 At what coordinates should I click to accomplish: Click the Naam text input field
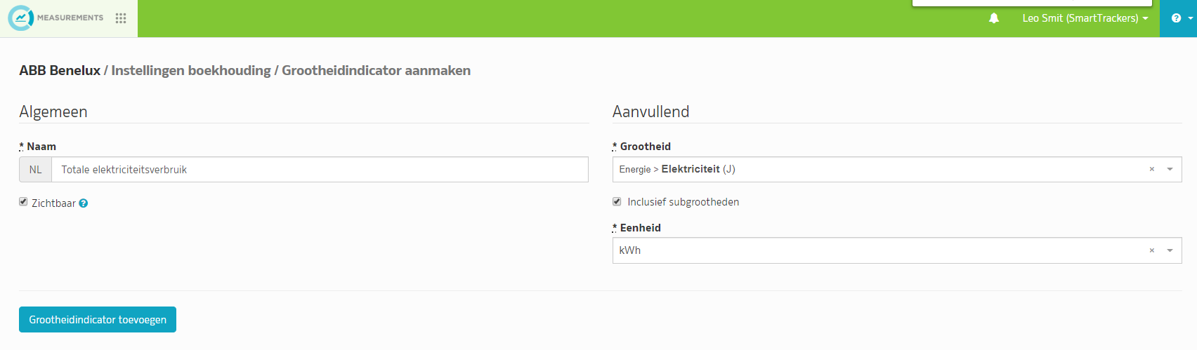coord(320,170)
